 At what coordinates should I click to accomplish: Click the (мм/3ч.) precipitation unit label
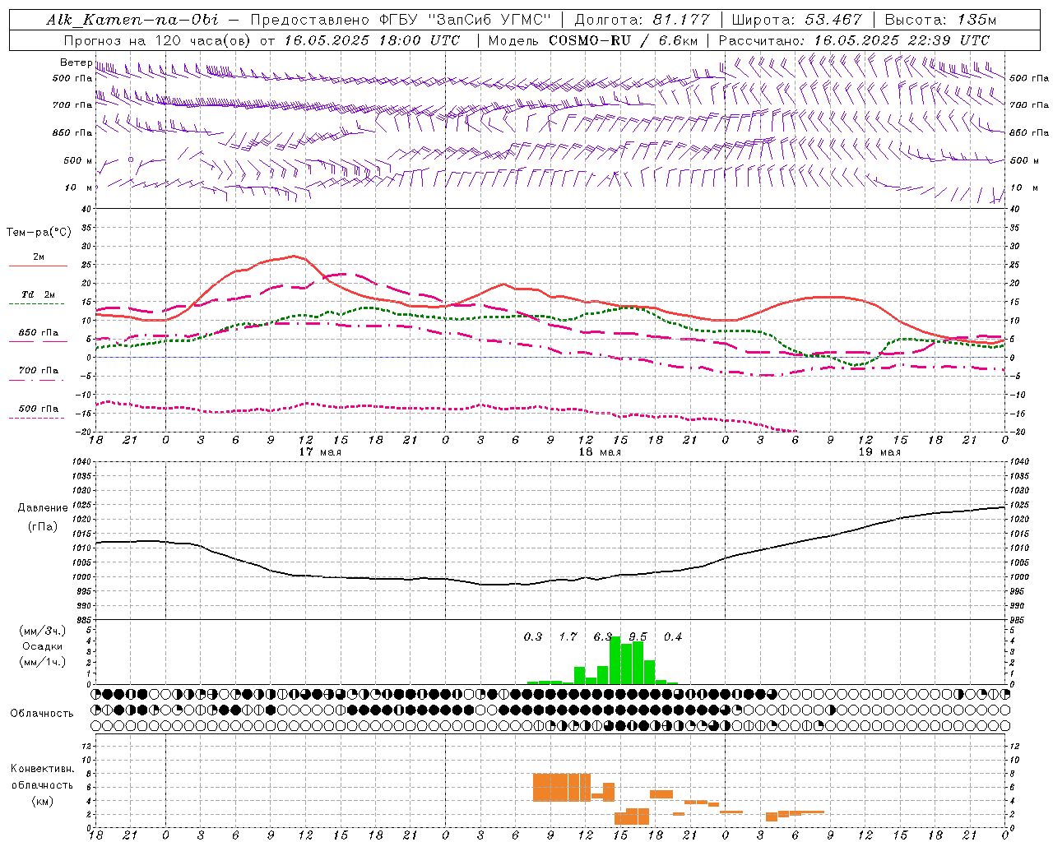(43, 631)
